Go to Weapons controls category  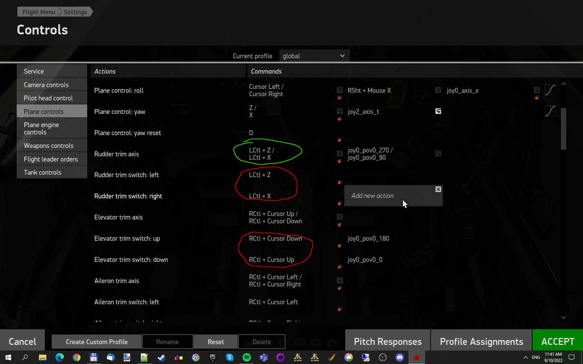52,146
